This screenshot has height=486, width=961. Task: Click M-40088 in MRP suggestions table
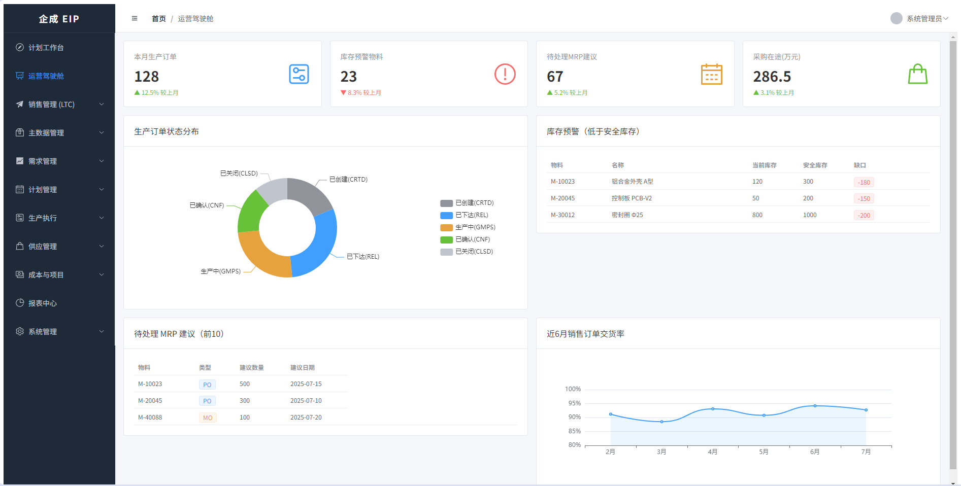pos(150,418)
